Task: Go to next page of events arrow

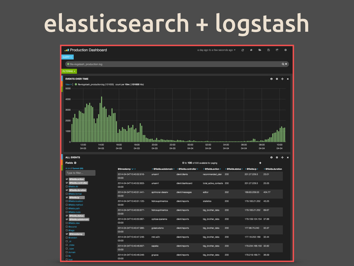Action: coord(260,163)
